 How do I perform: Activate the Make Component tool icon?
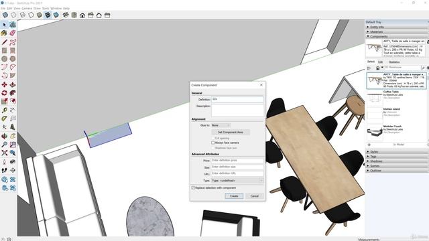(x=13, y=25)
